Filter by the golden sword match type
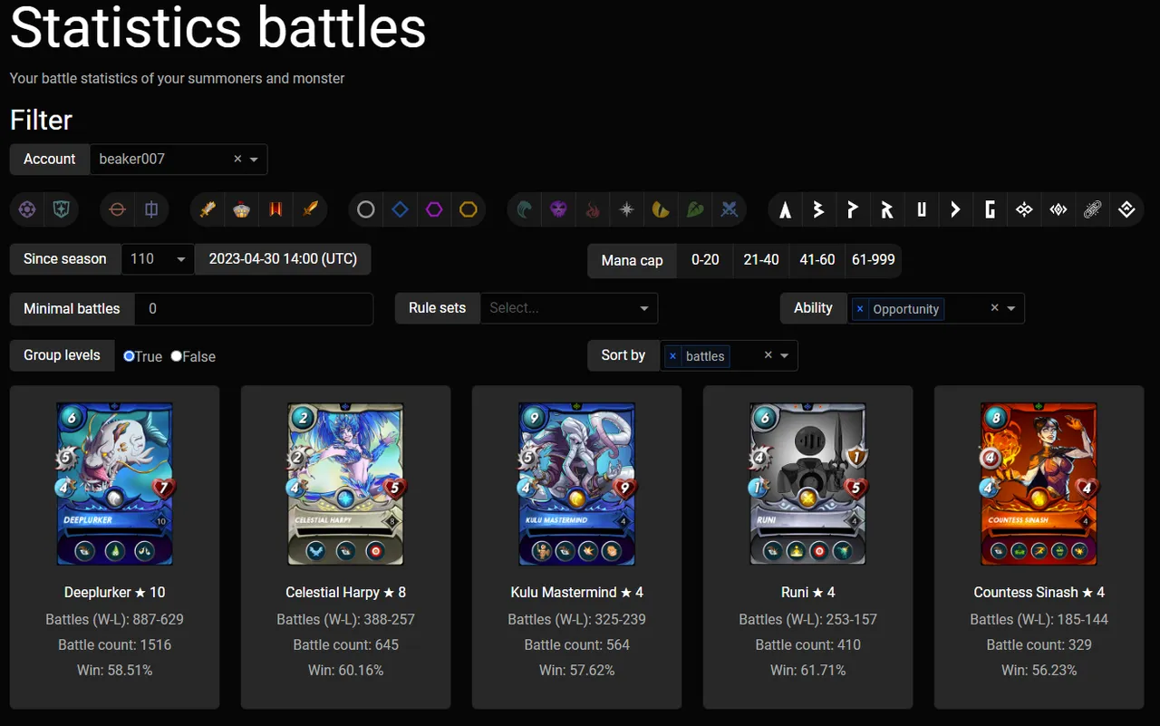 click(310, 210)
